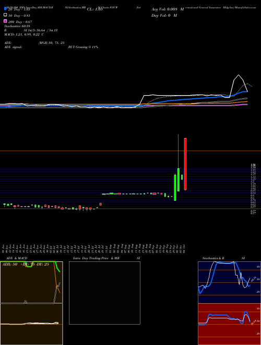The image size is (261, 345).
Task: Click the MACD lower sub-panel
Action: click(x=31, y=324)
